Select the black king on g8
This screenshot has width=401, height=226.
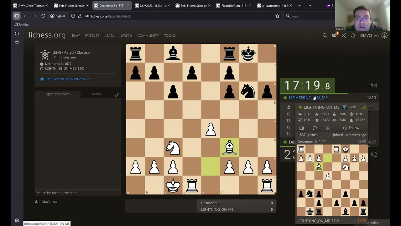pyautogui.click(x=248, y=53)
